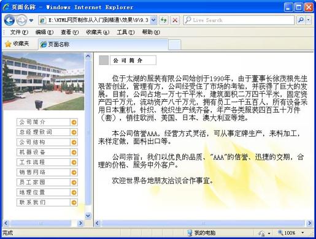Click the browser Back arrow button

9,20
